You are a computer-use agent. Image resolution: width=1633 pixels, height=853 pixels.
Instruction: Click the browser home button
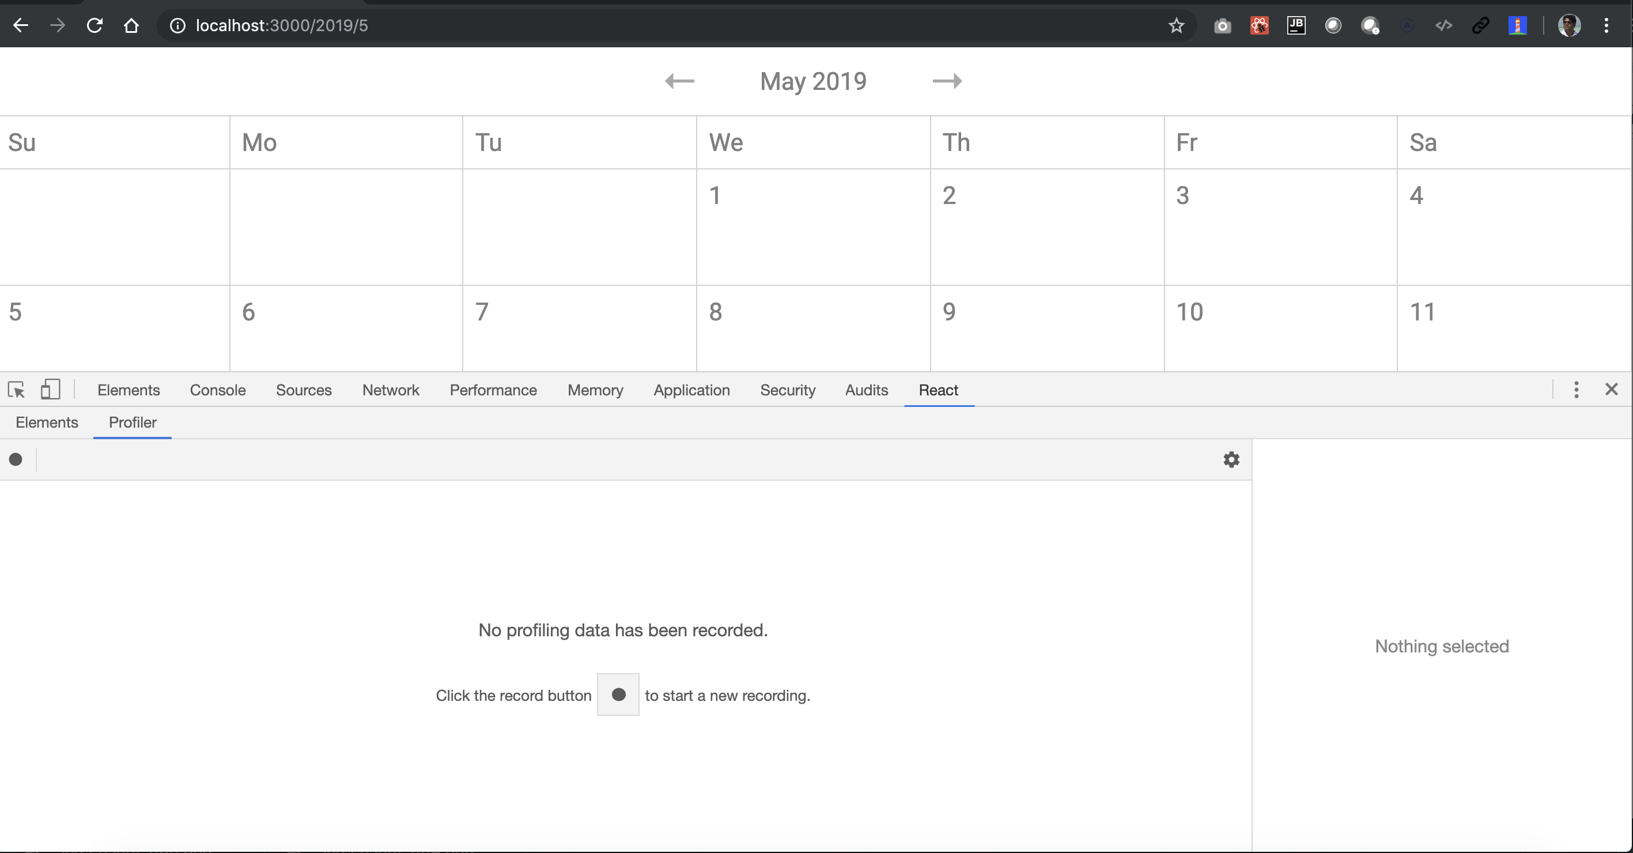pyautogui.click(x=131, y=25)
